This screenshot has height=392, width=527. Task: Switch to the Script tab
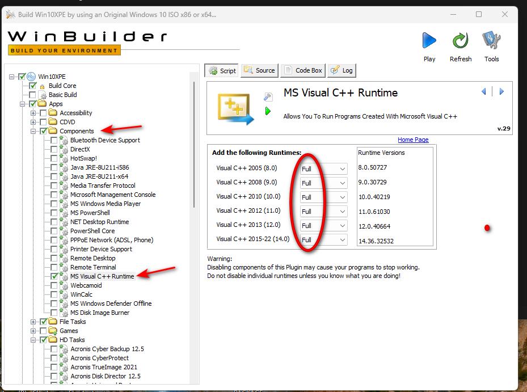coord(221,70)
